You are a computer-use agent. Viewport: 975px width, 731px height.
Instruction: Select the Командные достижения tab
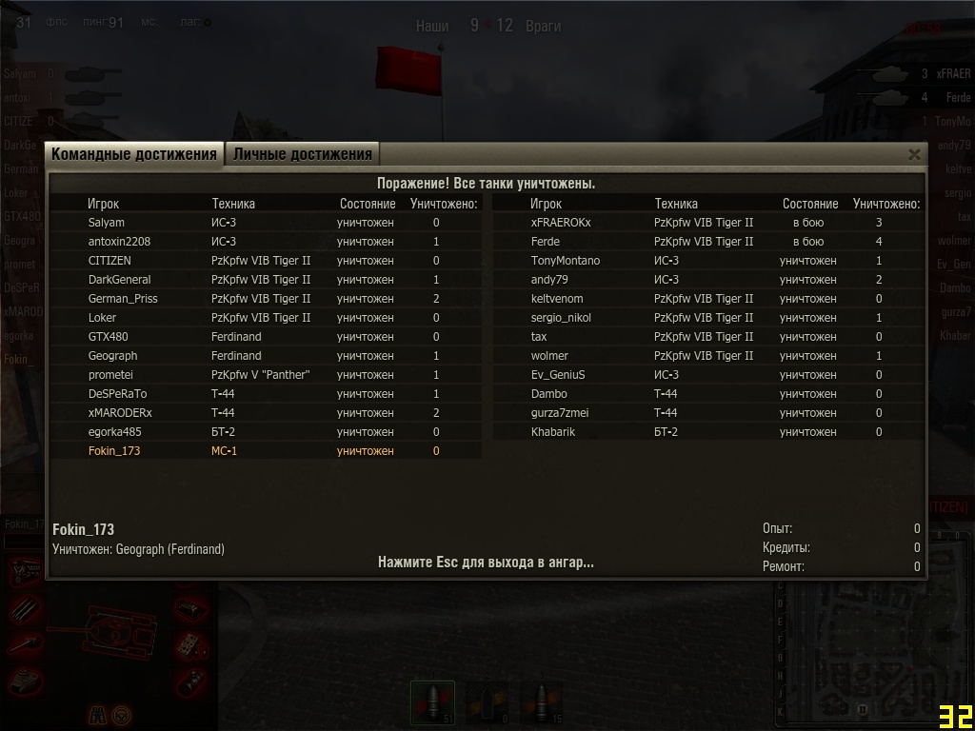click(x=133, y=154)
